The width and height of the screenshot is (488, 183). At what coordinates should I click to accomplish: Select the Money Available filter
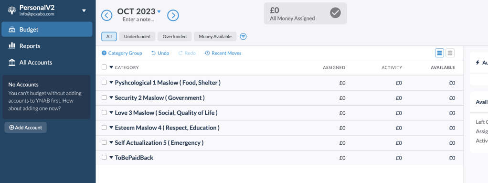click(x=215, y=36)
